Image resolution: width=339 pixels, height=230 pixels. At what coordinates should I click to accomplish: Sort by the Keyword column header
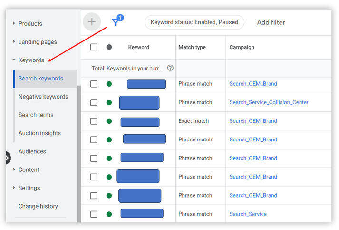(x=139, y=47)
